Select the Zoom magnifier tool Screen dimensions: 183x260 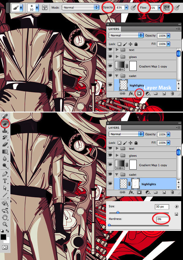(5, 224)
